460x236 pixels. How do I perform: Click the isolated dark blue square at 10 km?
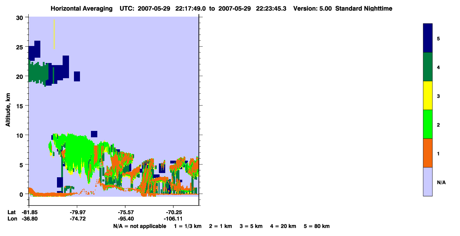pyautogui.click(x=94, y=134)
